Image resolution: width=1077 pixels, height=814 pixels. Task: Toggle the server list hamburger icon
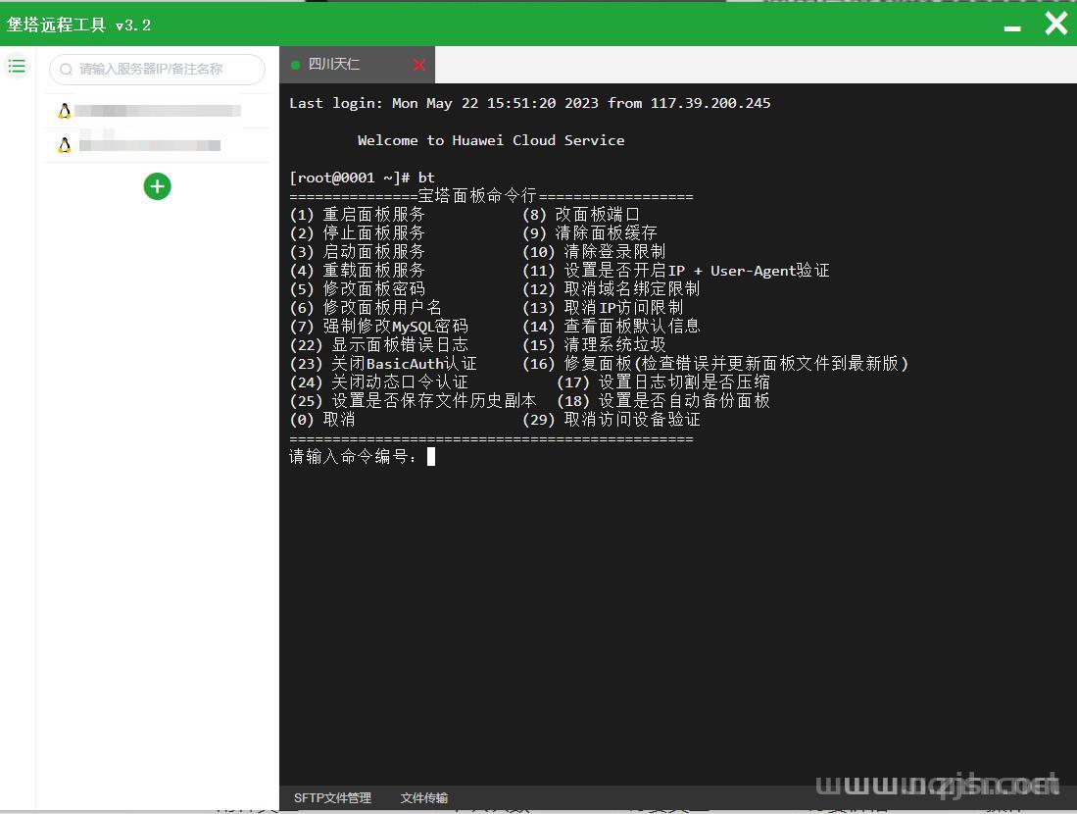(x=17, y=67)
